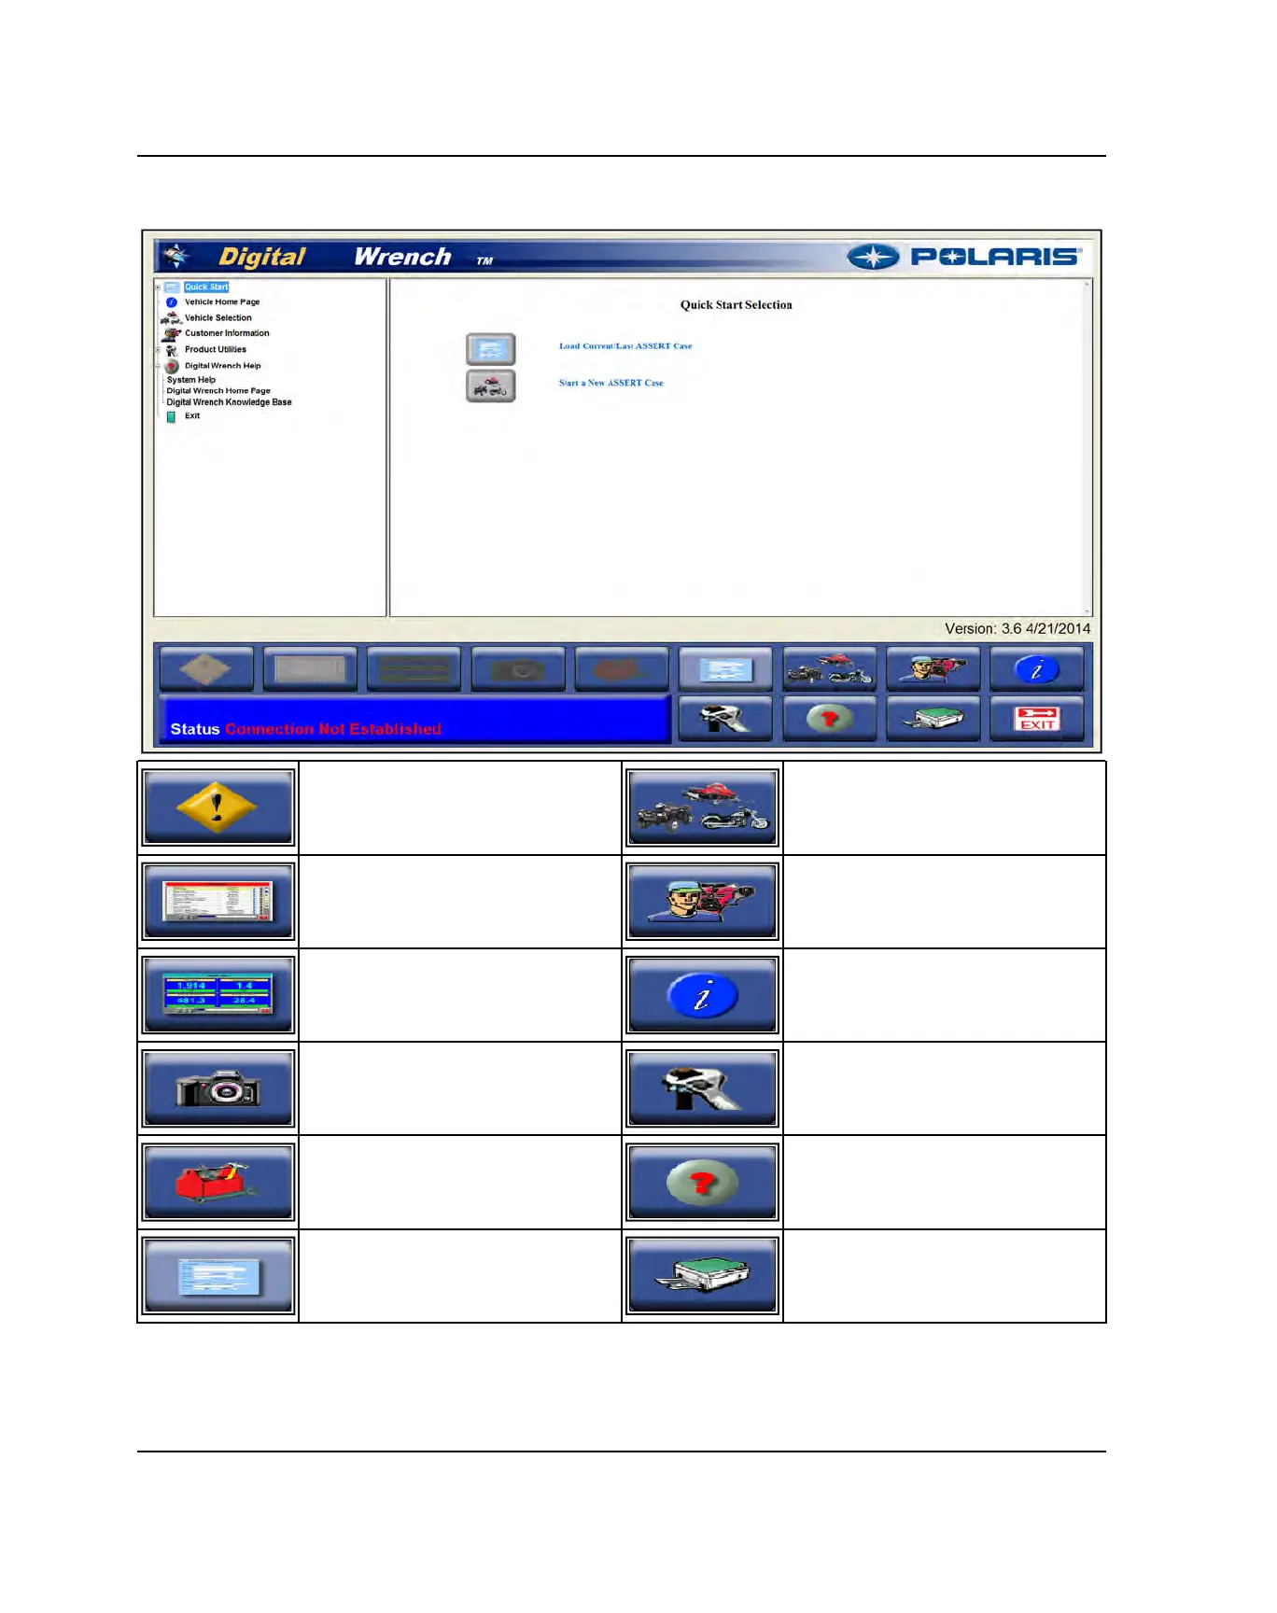Select Digital Wrench Help in the tree
The height and width of the screenshot is (1613, 1277).
223,366
